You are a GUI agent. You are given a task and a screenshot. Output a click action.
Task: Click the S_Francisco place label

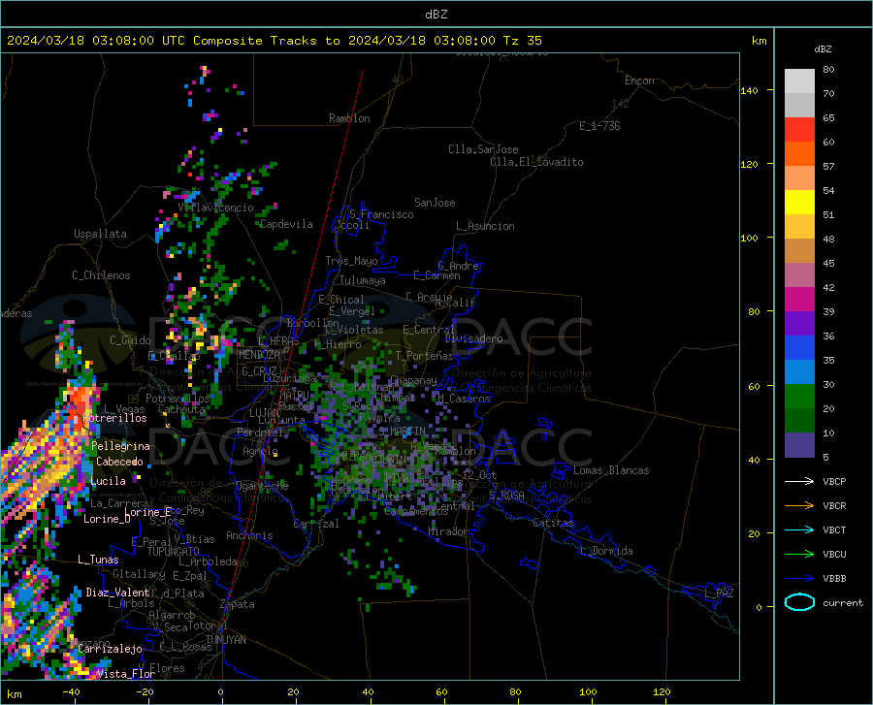click(382, 214)
